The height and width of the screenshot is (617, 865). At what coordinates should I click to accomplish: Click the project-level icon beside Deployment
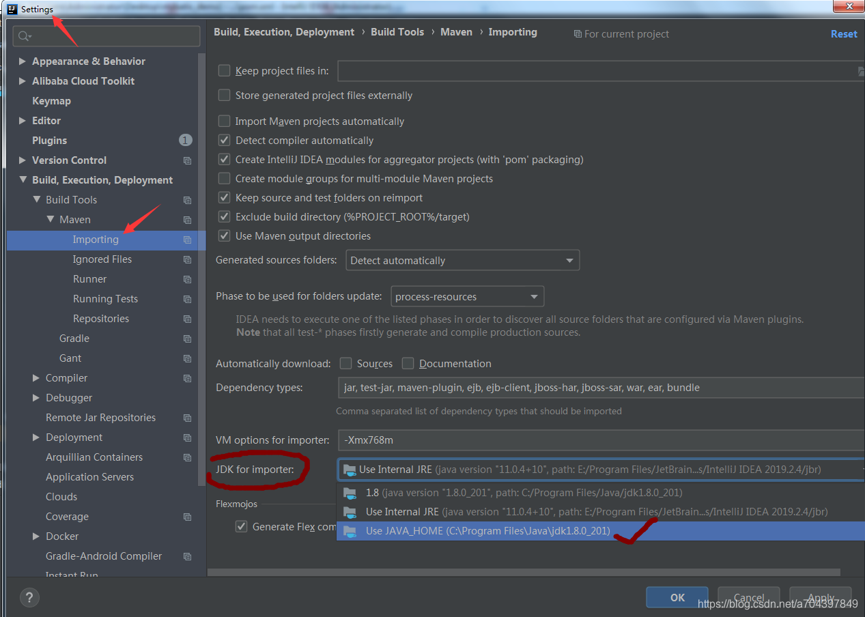tap(187, 437)
